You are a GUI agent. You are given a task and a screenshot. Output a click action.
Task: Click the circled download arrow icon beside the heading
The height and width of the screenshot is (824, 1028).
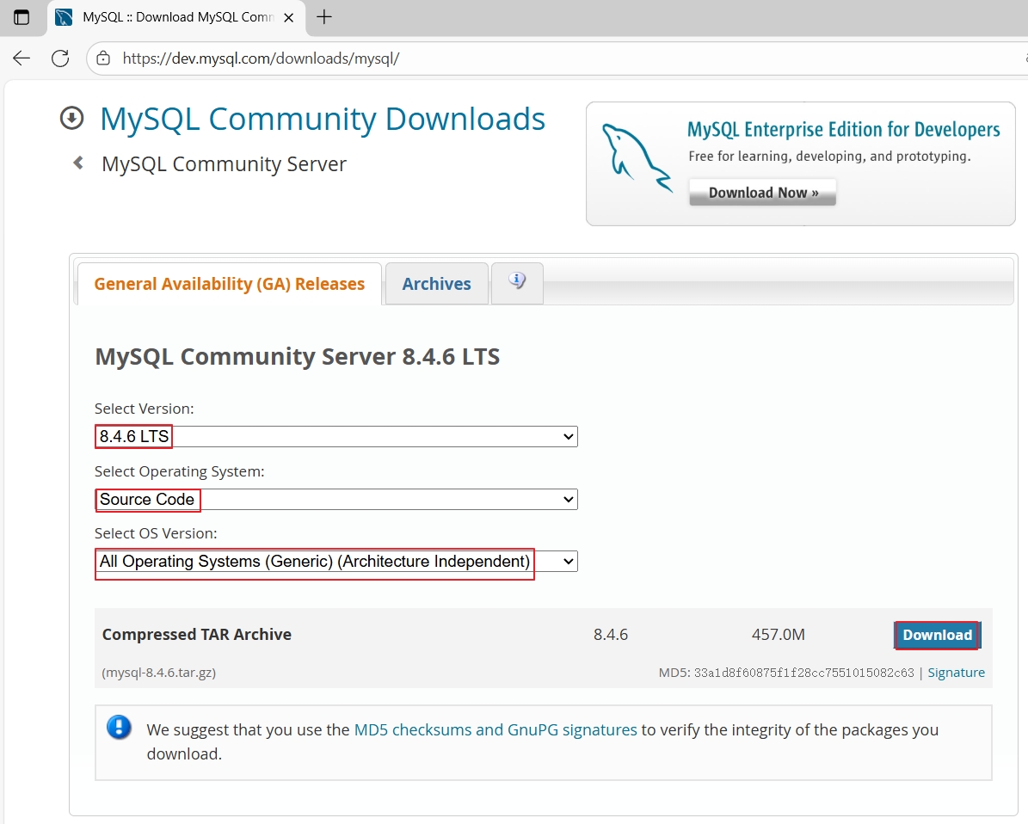coord(71,119)
